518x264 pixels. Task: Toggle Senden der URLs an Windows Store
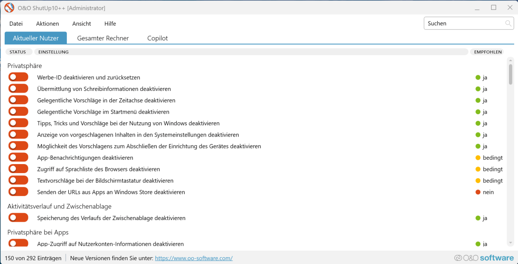18,192
